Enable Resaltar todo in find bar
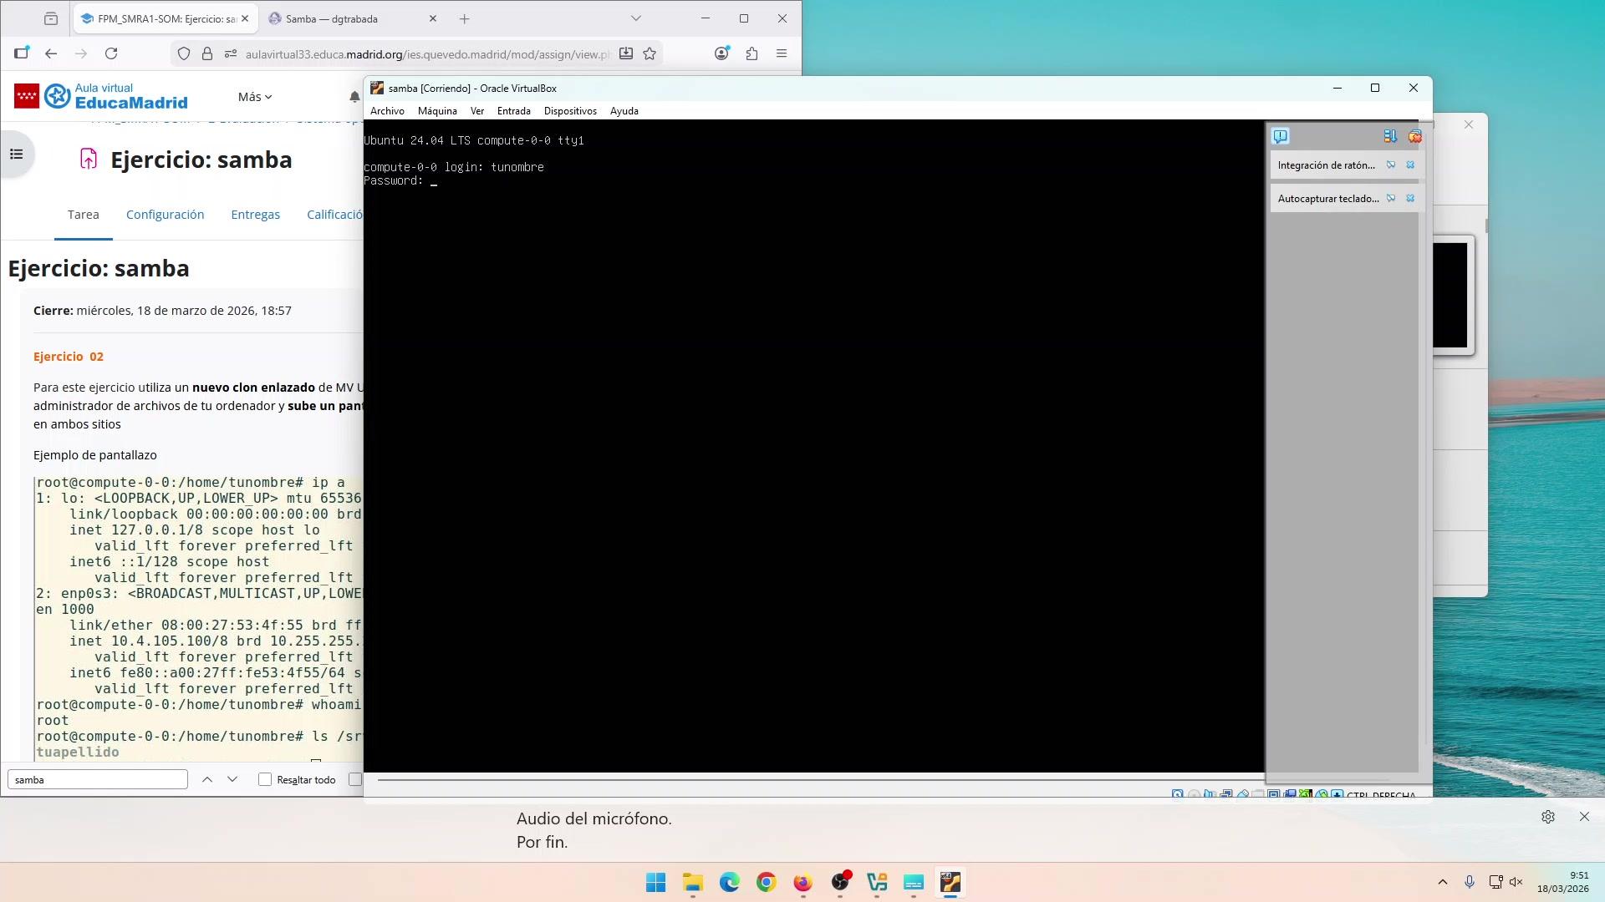The width and height of the screenshot is (1605, 902). click(265, 779)
